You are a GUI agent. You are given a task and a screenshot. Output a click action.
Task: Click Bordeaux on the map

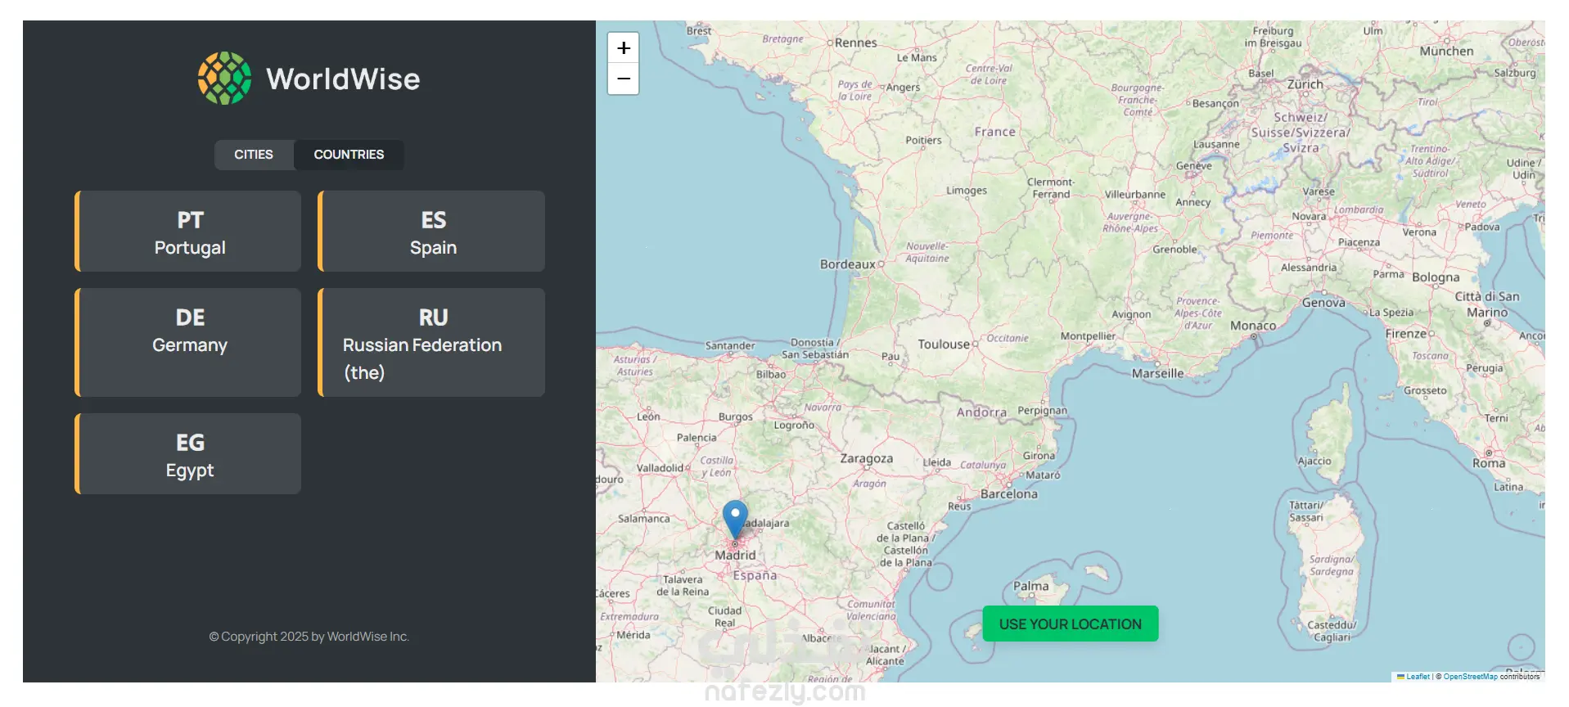coord(848,264)
